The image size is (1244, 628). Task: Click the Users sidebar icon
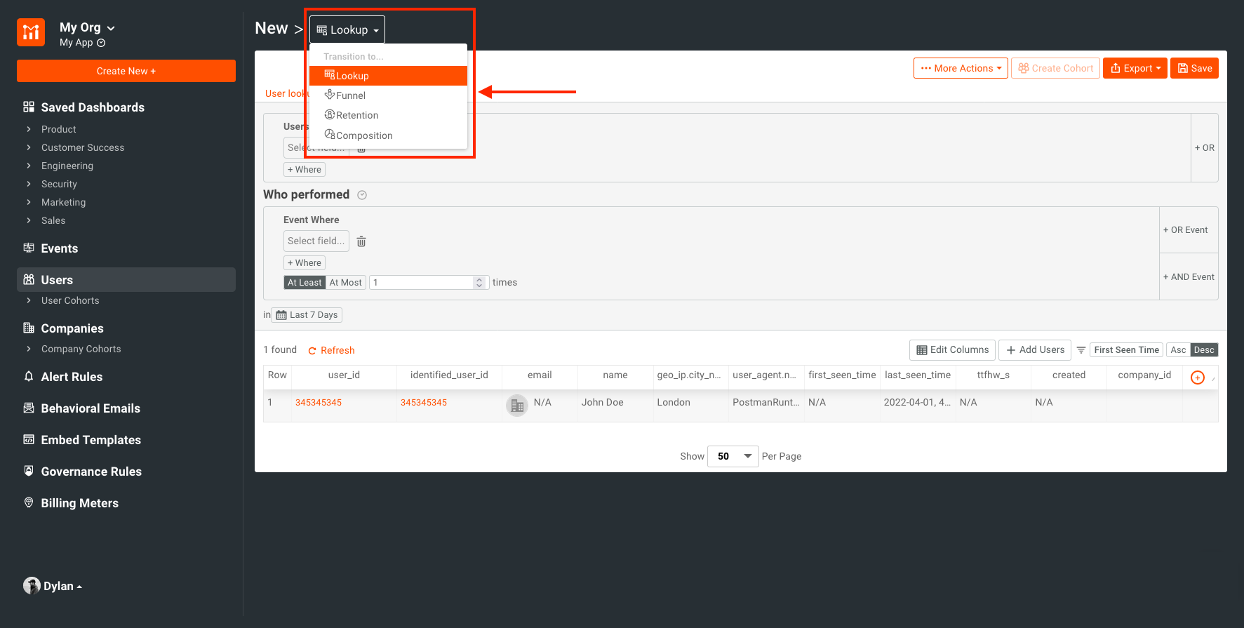tap(29, 279)
